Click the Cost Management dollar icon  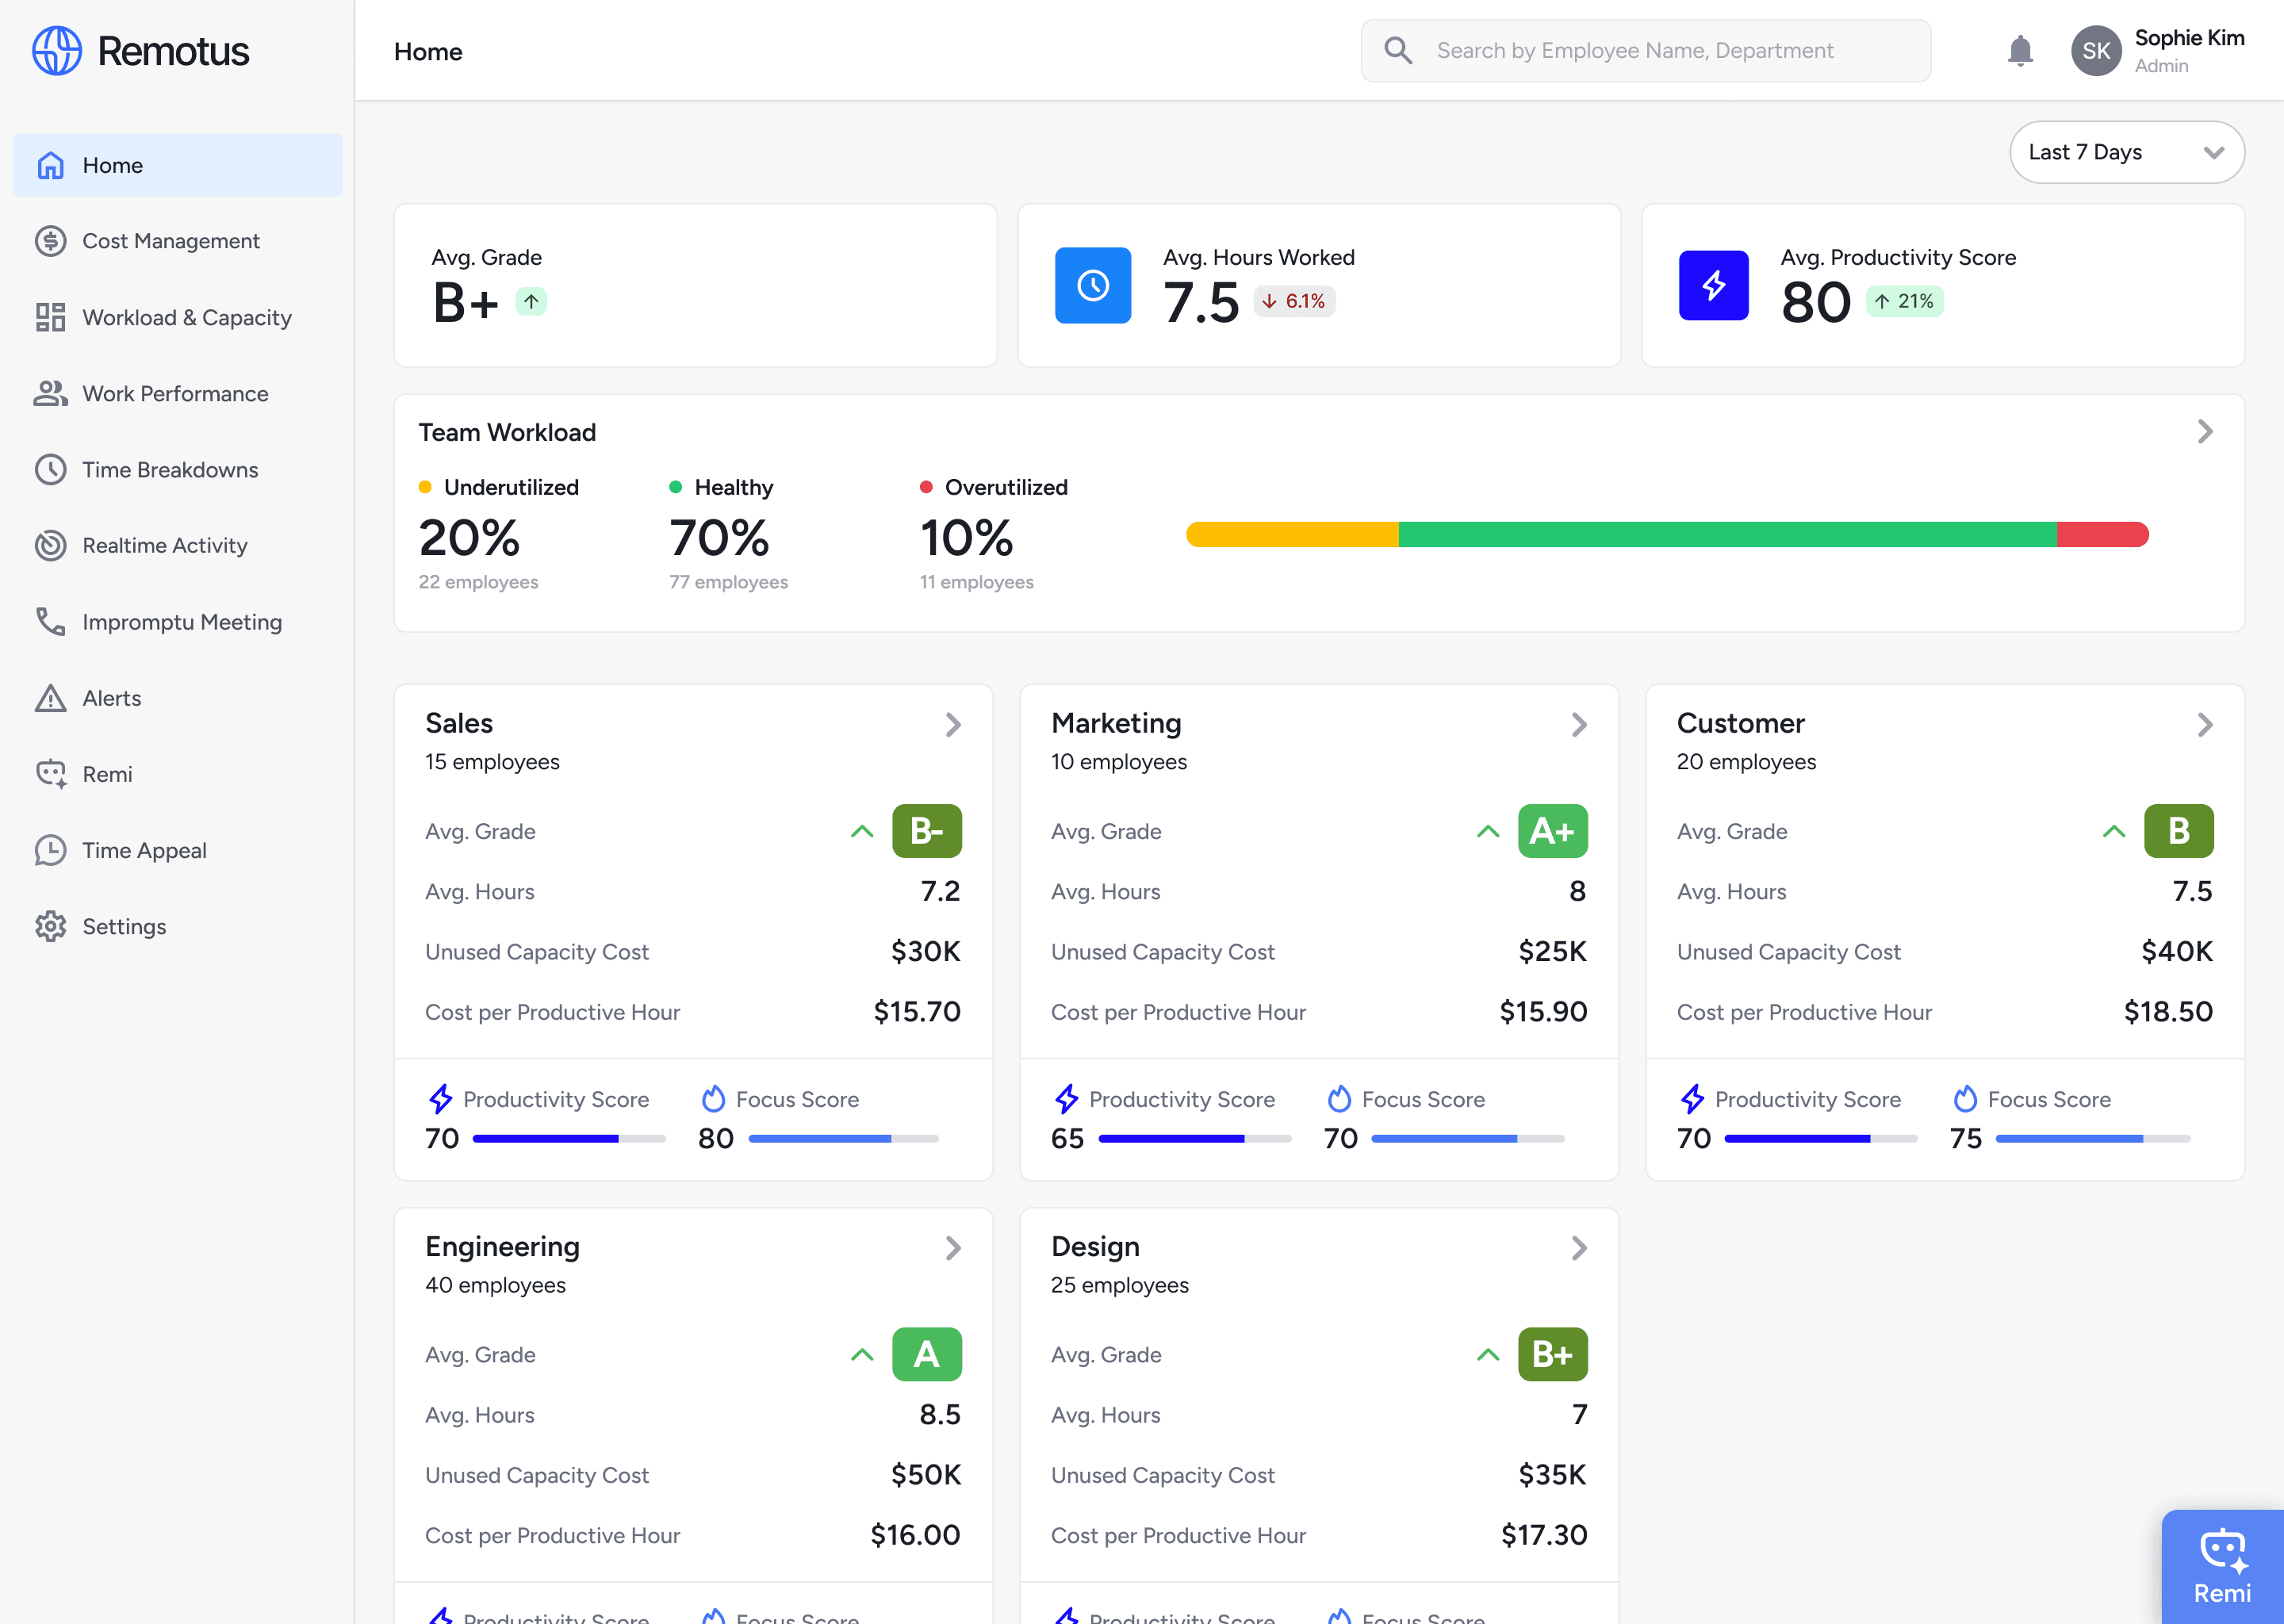50,241
